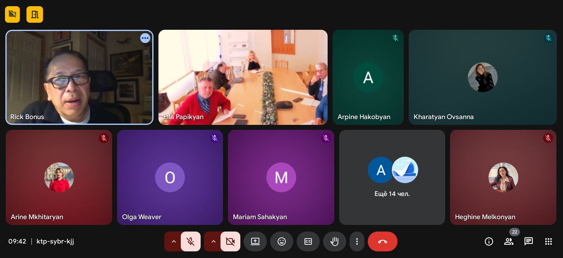
Task: Open the activities grid icon
Action: 549,241
